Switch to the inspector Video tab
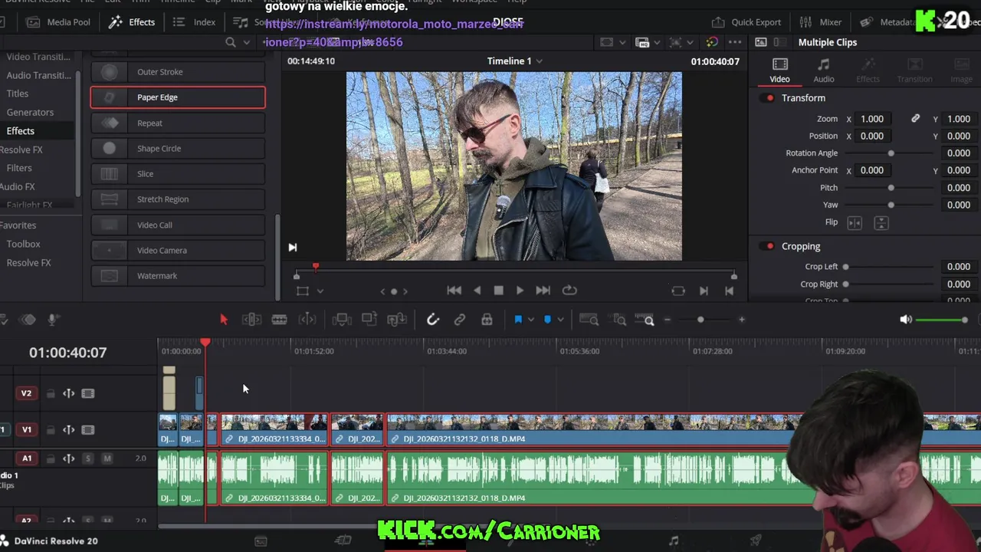The height and width of the screenshot is (552, 981). (x=779, y=71)
